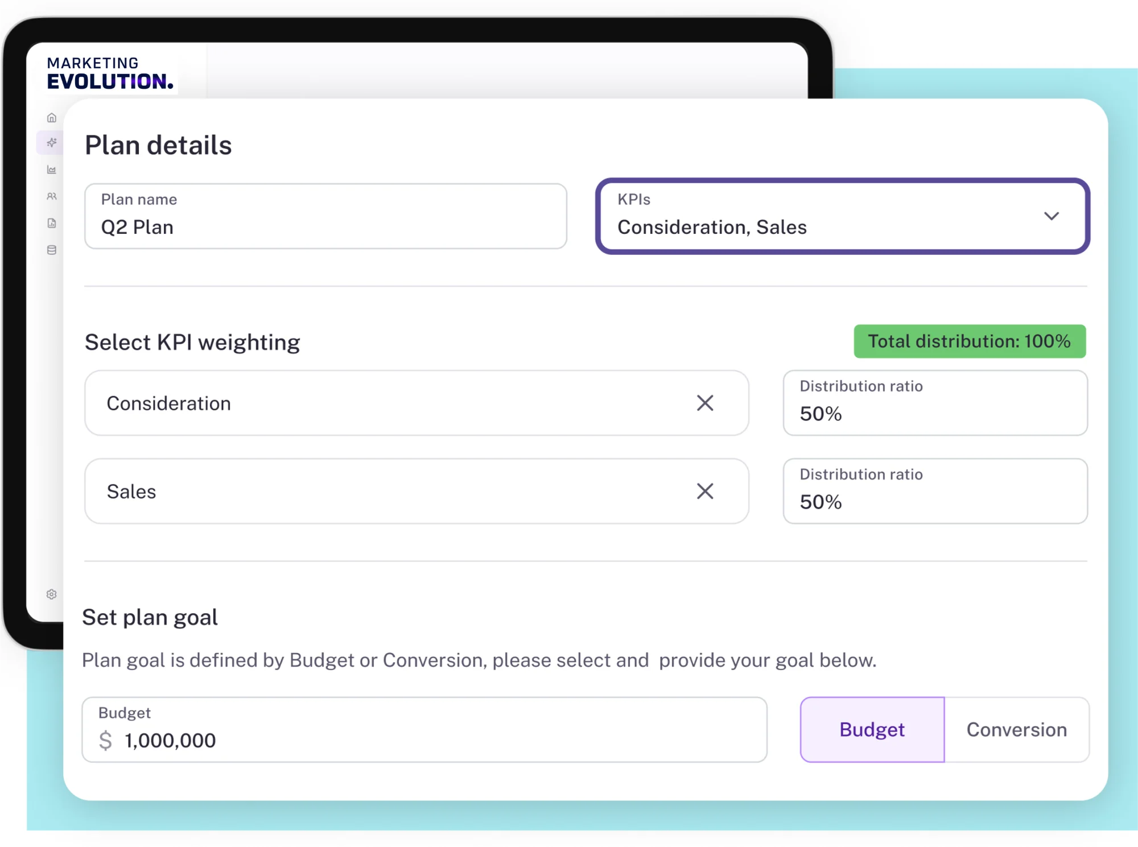Open the area chart analytics icon
Screen dimensions: 1138x847
pyautogui.click(x=52, y=170)
